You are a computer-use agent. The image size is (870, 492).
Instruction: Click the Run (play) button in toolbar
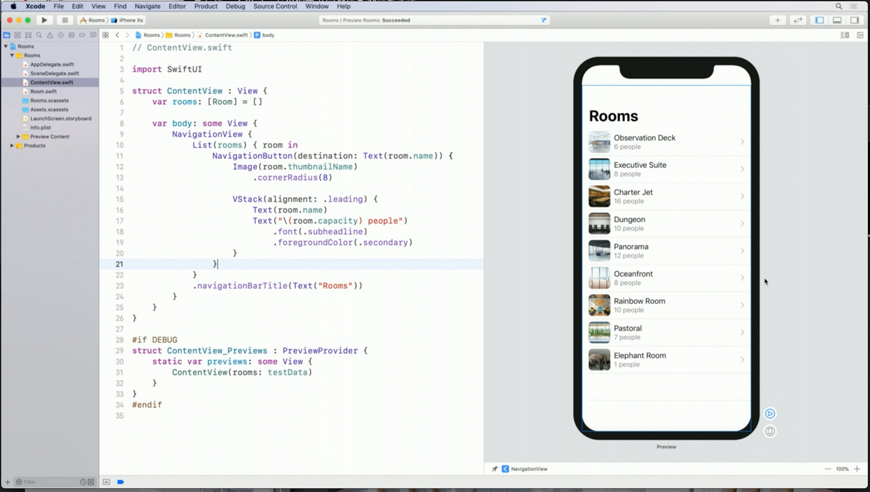pos(44,20)
